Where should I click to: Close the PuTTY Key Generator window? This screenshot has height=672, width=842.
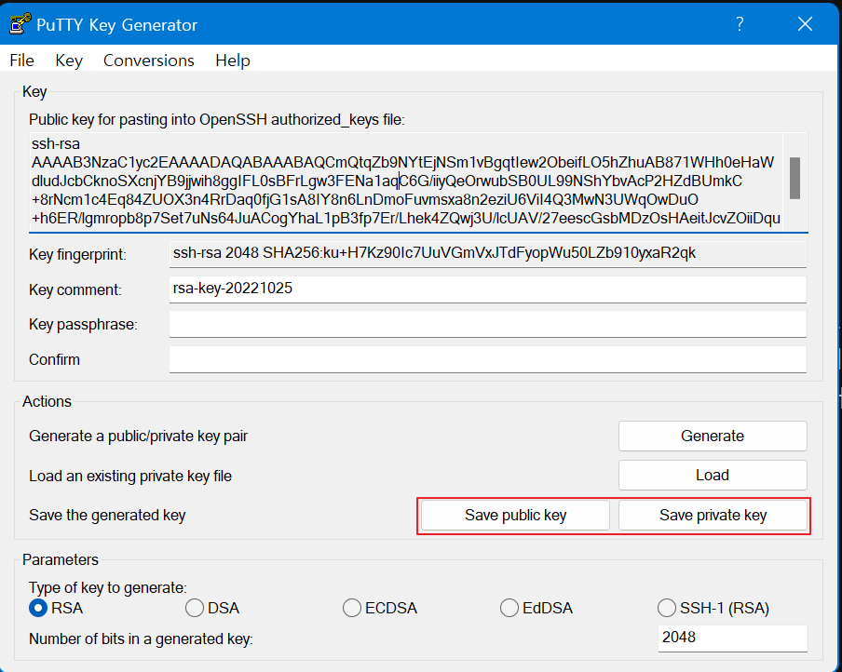805,23
